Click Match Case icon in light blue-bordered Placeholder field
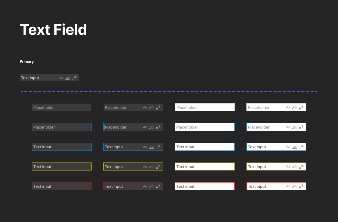The height and width of the screenshot is (222, 338). tap(288, 127)
